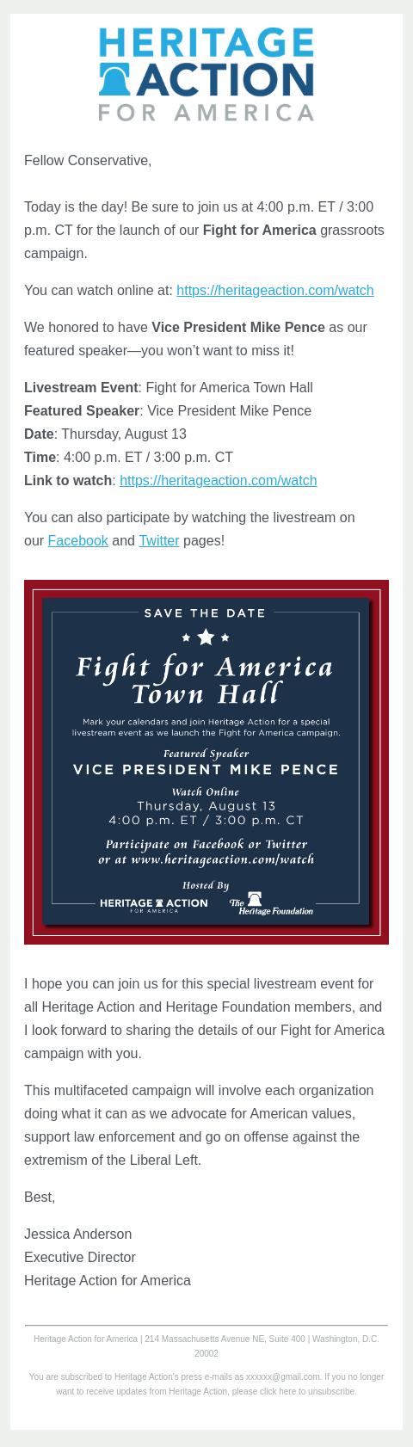This screenshot has width=413, height=1447.
Task: Click the Heritage Action for America header logo
Action: [206, 74]
